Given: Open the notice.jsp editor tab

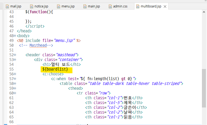Looking at the screenshot, I should tap(39, 6).
